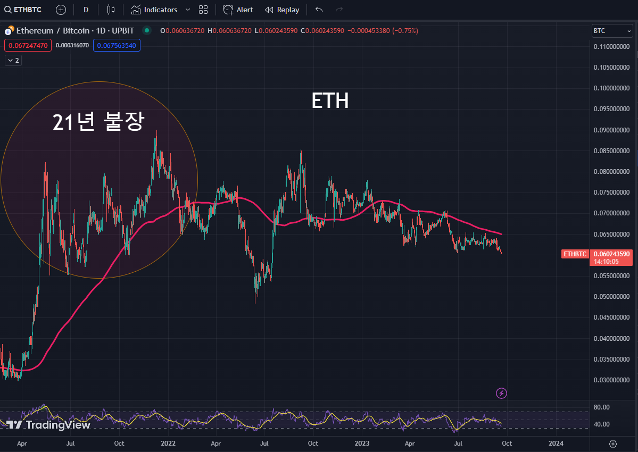Click the blue buy price 0.067563540 button
638x452 pixels.
(117, 45)
